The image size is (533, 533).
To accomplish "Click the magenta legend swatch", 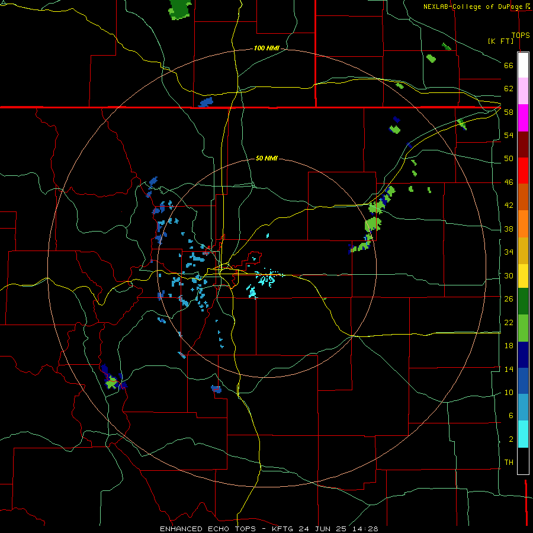I will click(523, 118).
